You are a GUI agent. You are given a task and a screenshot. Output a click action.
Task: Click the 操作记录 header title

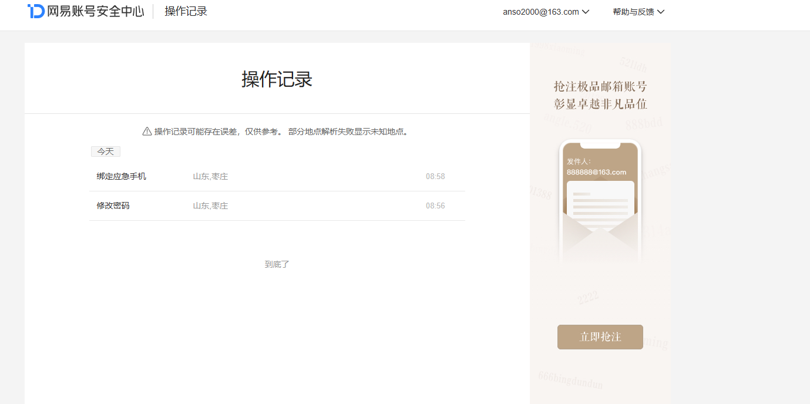click(186, 11)
